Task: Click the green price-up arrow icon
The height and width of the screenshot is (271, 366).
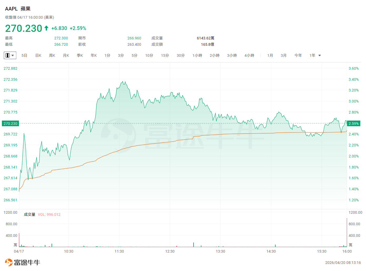Action: [x=46, y=28]
